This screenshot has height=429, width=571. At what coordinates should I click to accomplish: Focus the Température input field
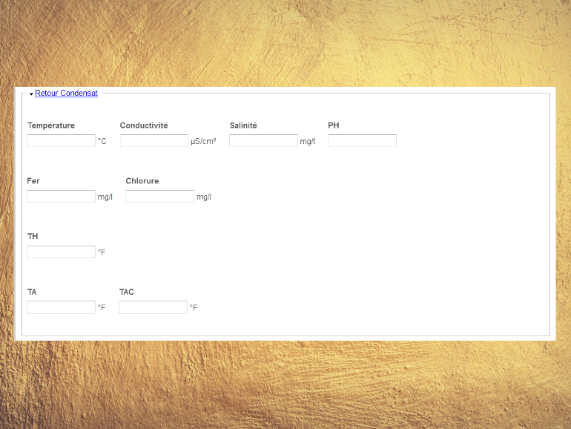61,141
